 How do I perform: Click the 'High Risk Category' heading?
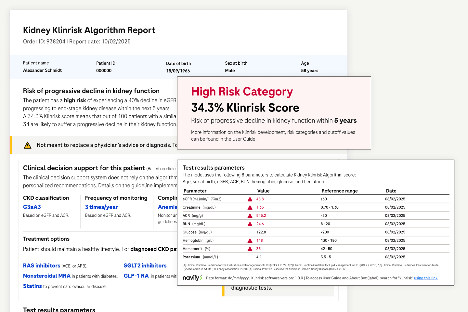(x=242, y=92)
